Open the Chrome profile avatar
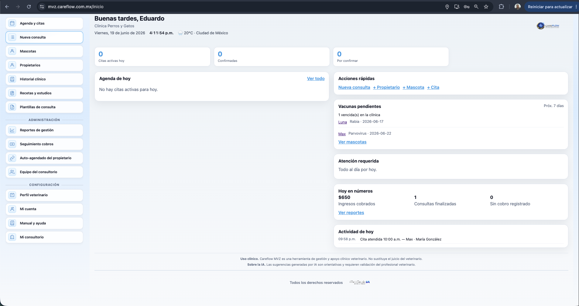Screen dimensions: 579x306 [x=518, y=7]
